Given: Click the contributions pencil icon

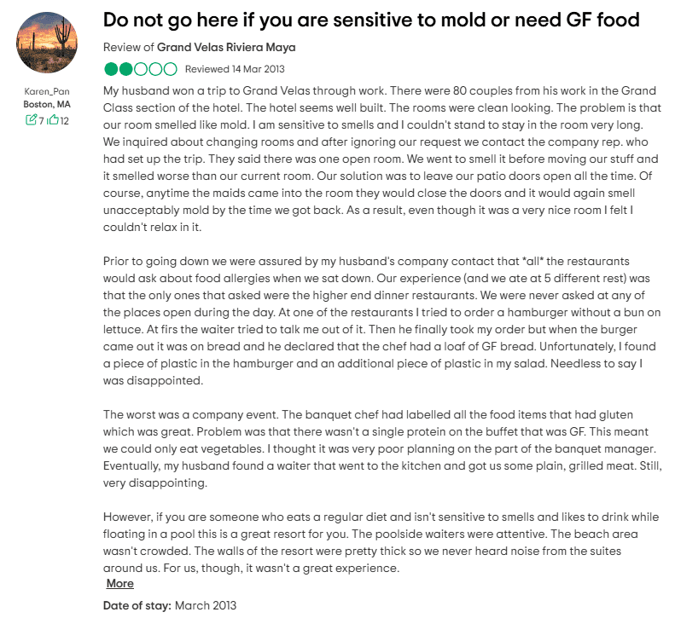Looking at the screenshot, I should tap(32, 120).
